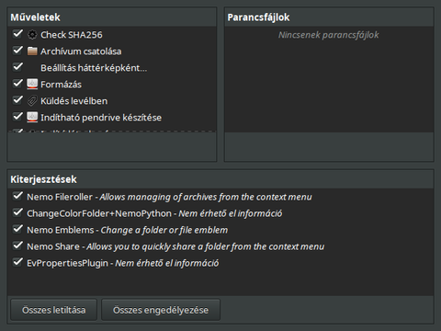Click the Összes engedélyezése button

pos(161,310)
